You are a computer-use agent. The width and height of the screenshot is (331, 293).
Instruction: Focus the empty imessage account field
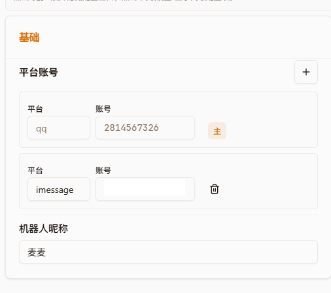tap(145, 189)
